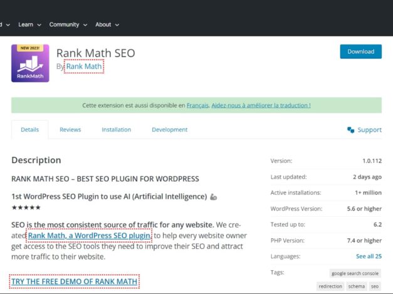
Task: Click the '7.4 or higher' PHP version value
Action: point(364,241)
